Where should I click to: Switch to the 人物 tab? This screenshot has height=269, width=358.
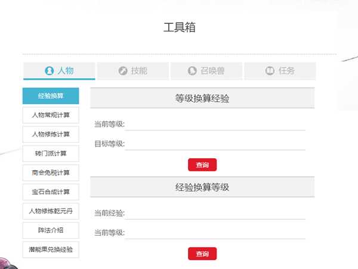(x=59, y=71)
